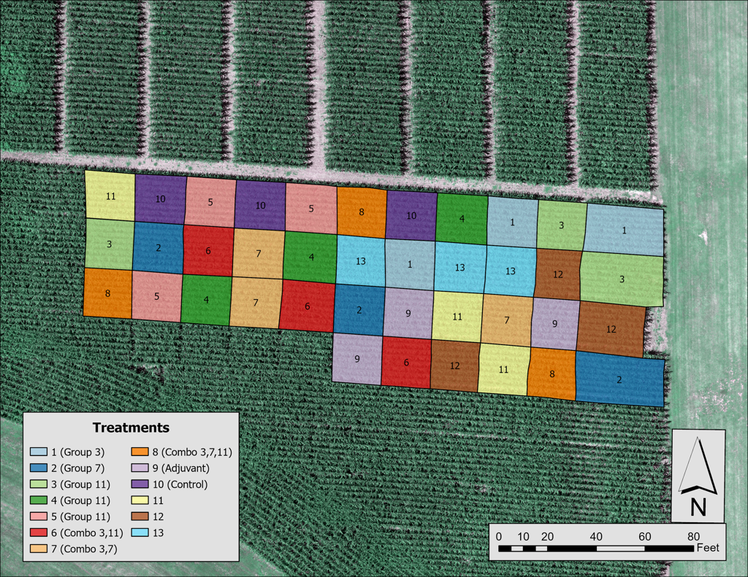Select orange plot 8 between pink 5 and purple 10
Screen dimensions: 748x577
click(x=361, y=212)
